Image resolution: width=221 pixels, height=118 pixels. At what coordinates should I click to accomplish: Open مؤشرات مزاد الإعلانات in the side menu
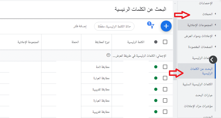tap(198, 106)
